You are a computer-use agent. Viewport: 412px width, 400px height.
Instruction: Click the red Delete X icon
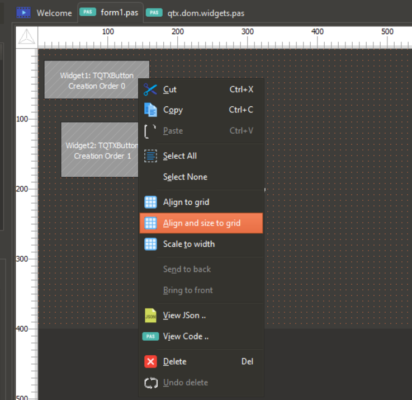150,361
